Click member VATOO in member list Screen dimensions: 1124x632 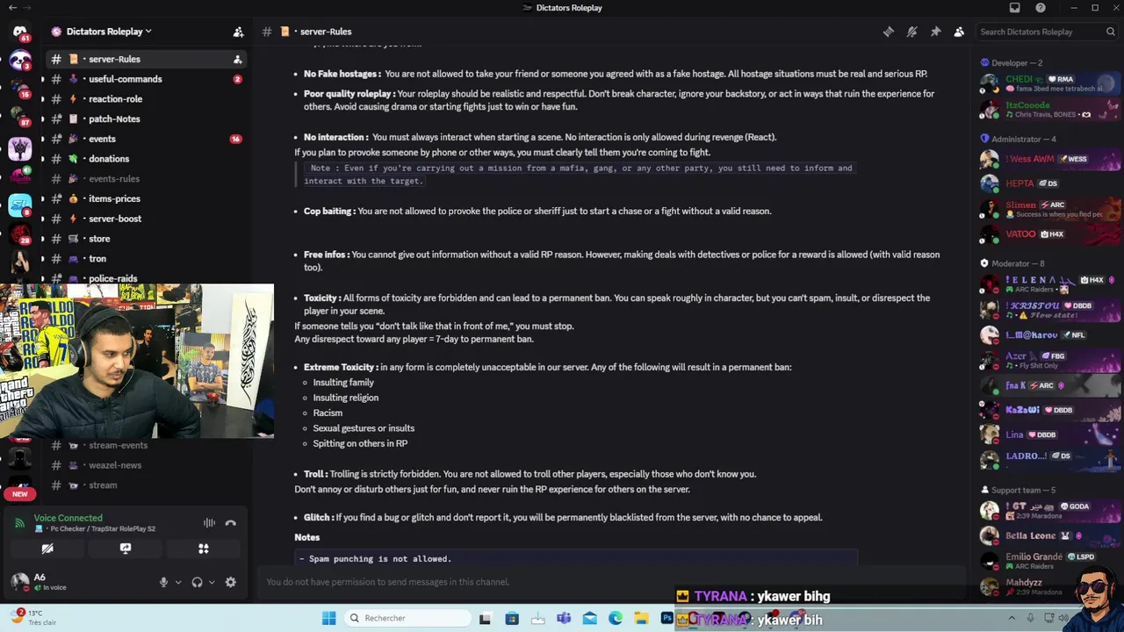[1050, 234]
